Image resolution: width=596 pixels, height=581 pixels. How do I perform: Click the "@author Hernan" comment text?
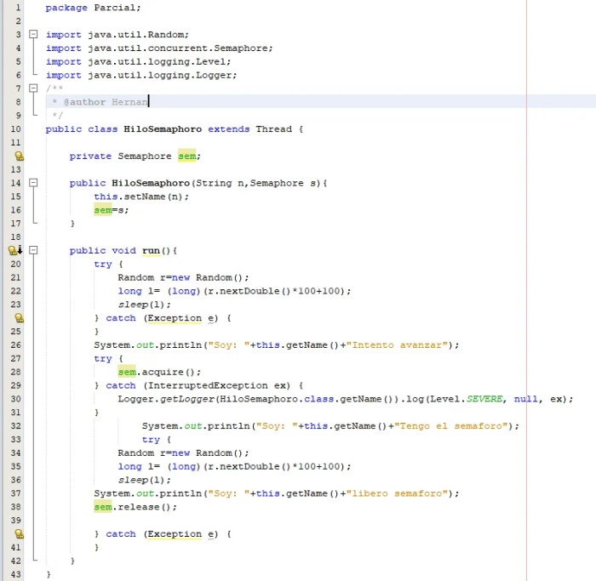tap(106, 102)
